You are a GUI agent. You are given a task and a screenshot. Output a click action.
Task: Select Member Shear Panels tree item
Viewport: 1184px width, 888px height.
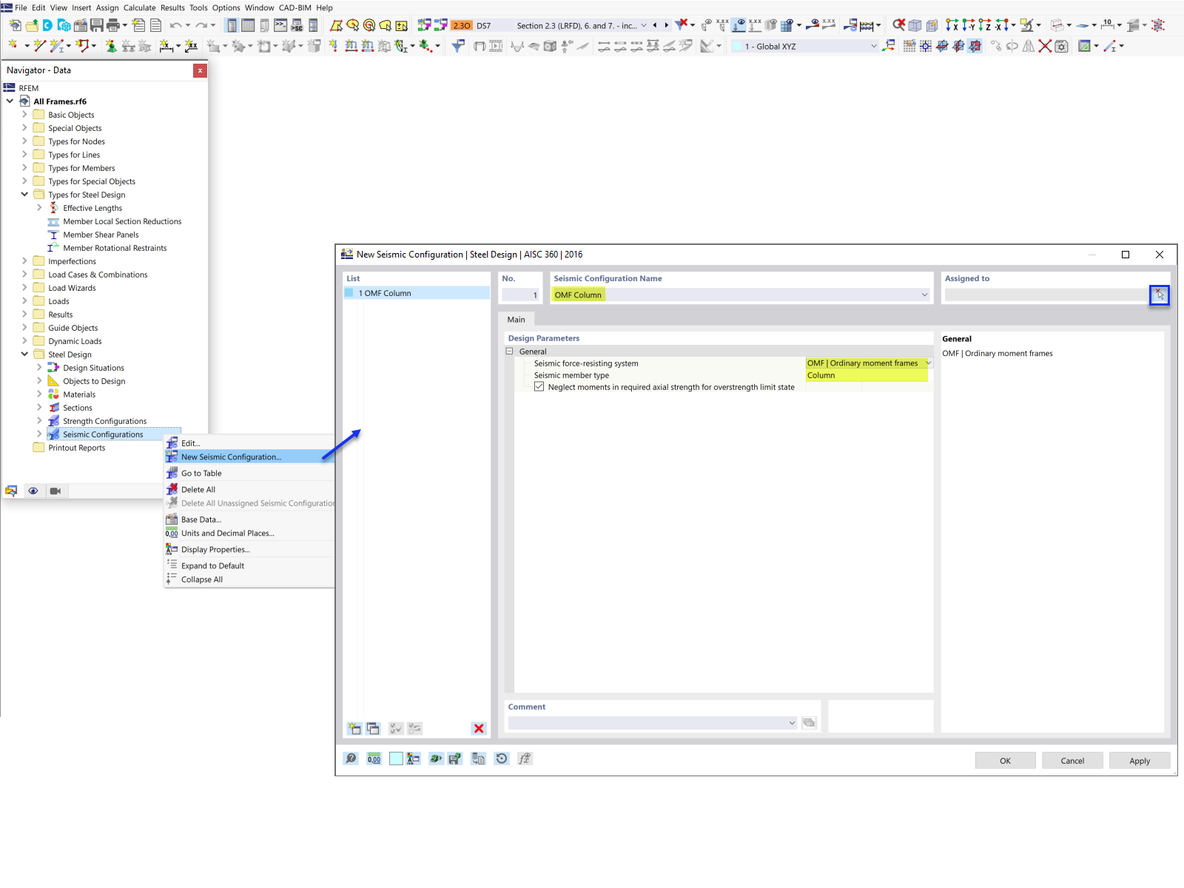(x=101, y=235)
